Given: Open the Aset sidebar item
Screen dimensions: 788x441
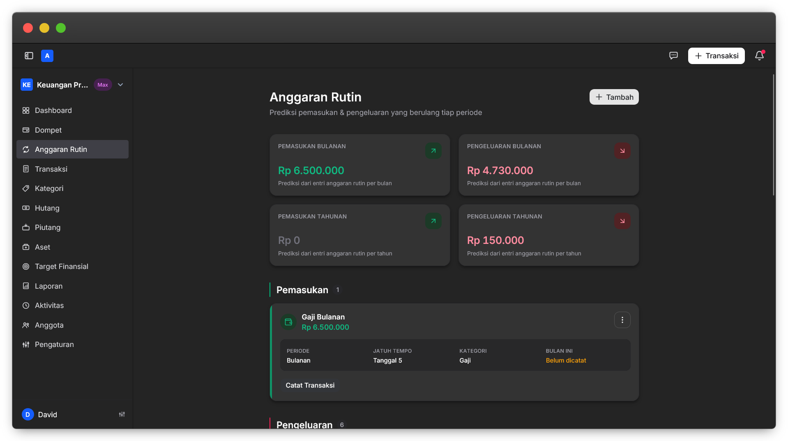Looking at the screenshot, I should (72, 247).
